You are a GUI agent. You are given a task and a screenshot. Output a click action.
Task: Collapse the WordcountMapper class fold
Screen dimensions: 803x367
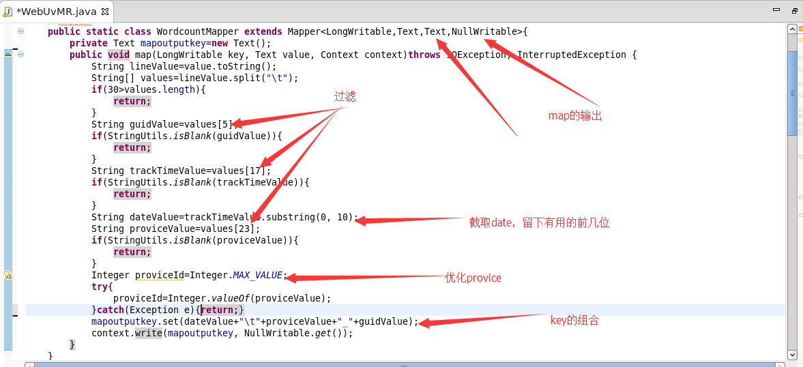click(21, 31)
